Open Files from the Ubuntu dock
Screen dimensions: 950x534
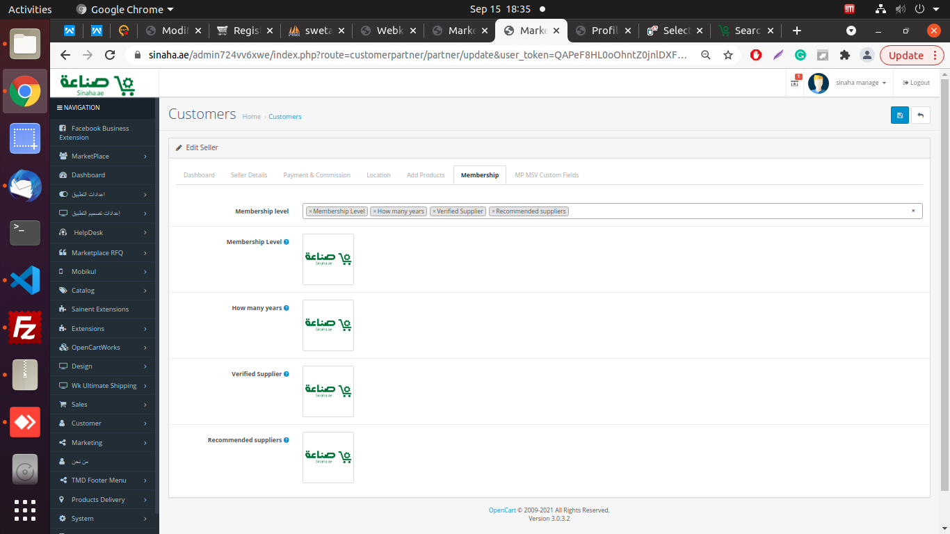[25, 44]
